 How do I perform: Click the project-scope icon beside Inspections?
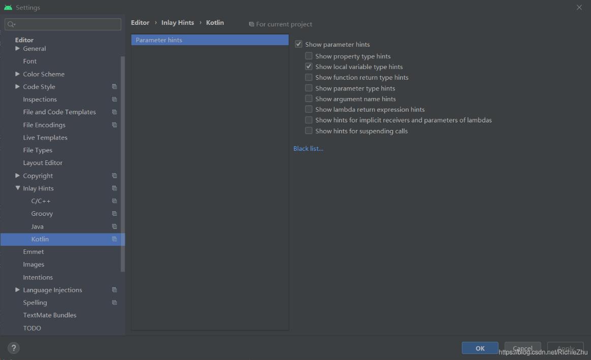(x=114, y=99)
